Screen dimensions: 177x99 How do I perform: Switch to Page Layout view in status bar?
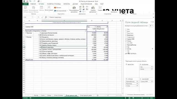point(129,98)
